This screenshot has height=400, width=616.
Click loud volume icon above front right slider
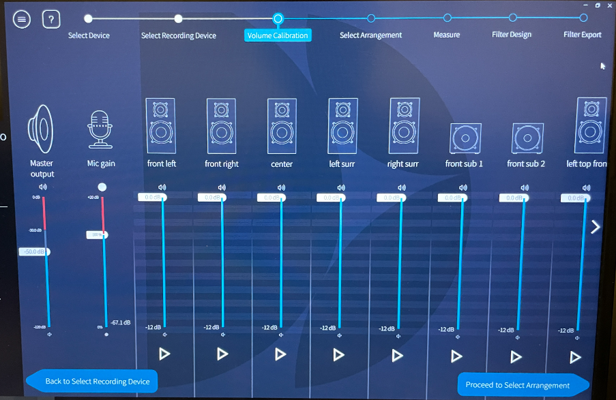[x=222, y=187]
